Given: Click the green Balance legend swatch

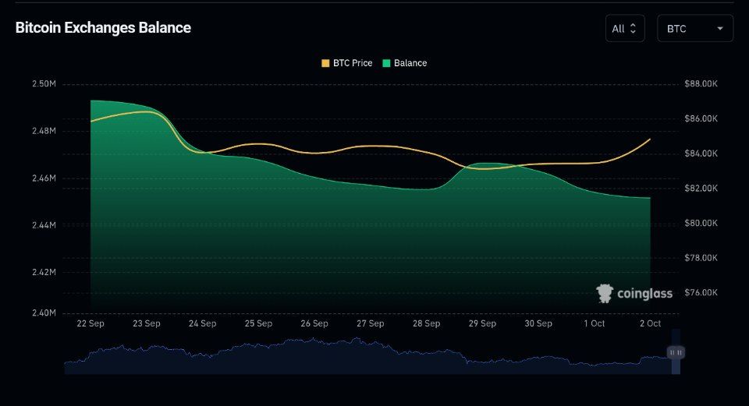Looking at the screenshot, I should pos(386,63).
